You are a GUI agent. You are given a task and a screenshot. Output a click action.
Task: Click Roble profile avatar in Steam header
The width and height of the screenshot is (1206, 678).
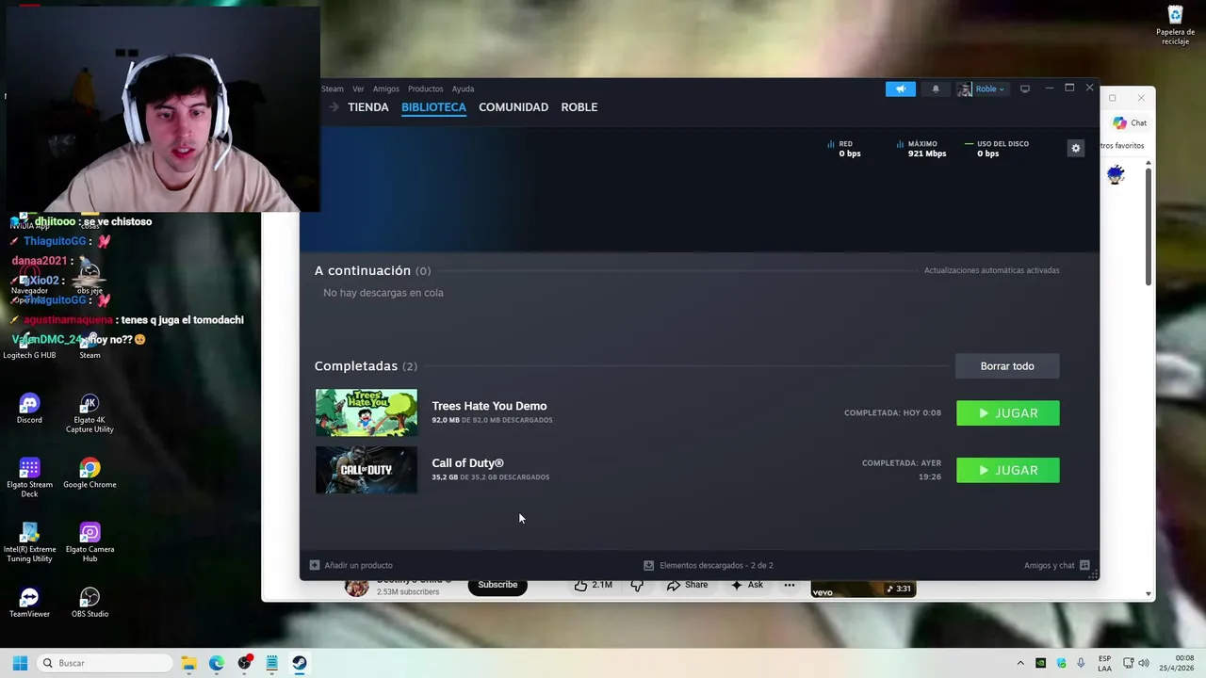(965, 89)
